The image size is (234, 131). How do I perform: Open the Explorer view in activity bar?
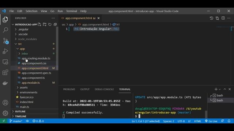pyautogui.click(x=5, y=19)
